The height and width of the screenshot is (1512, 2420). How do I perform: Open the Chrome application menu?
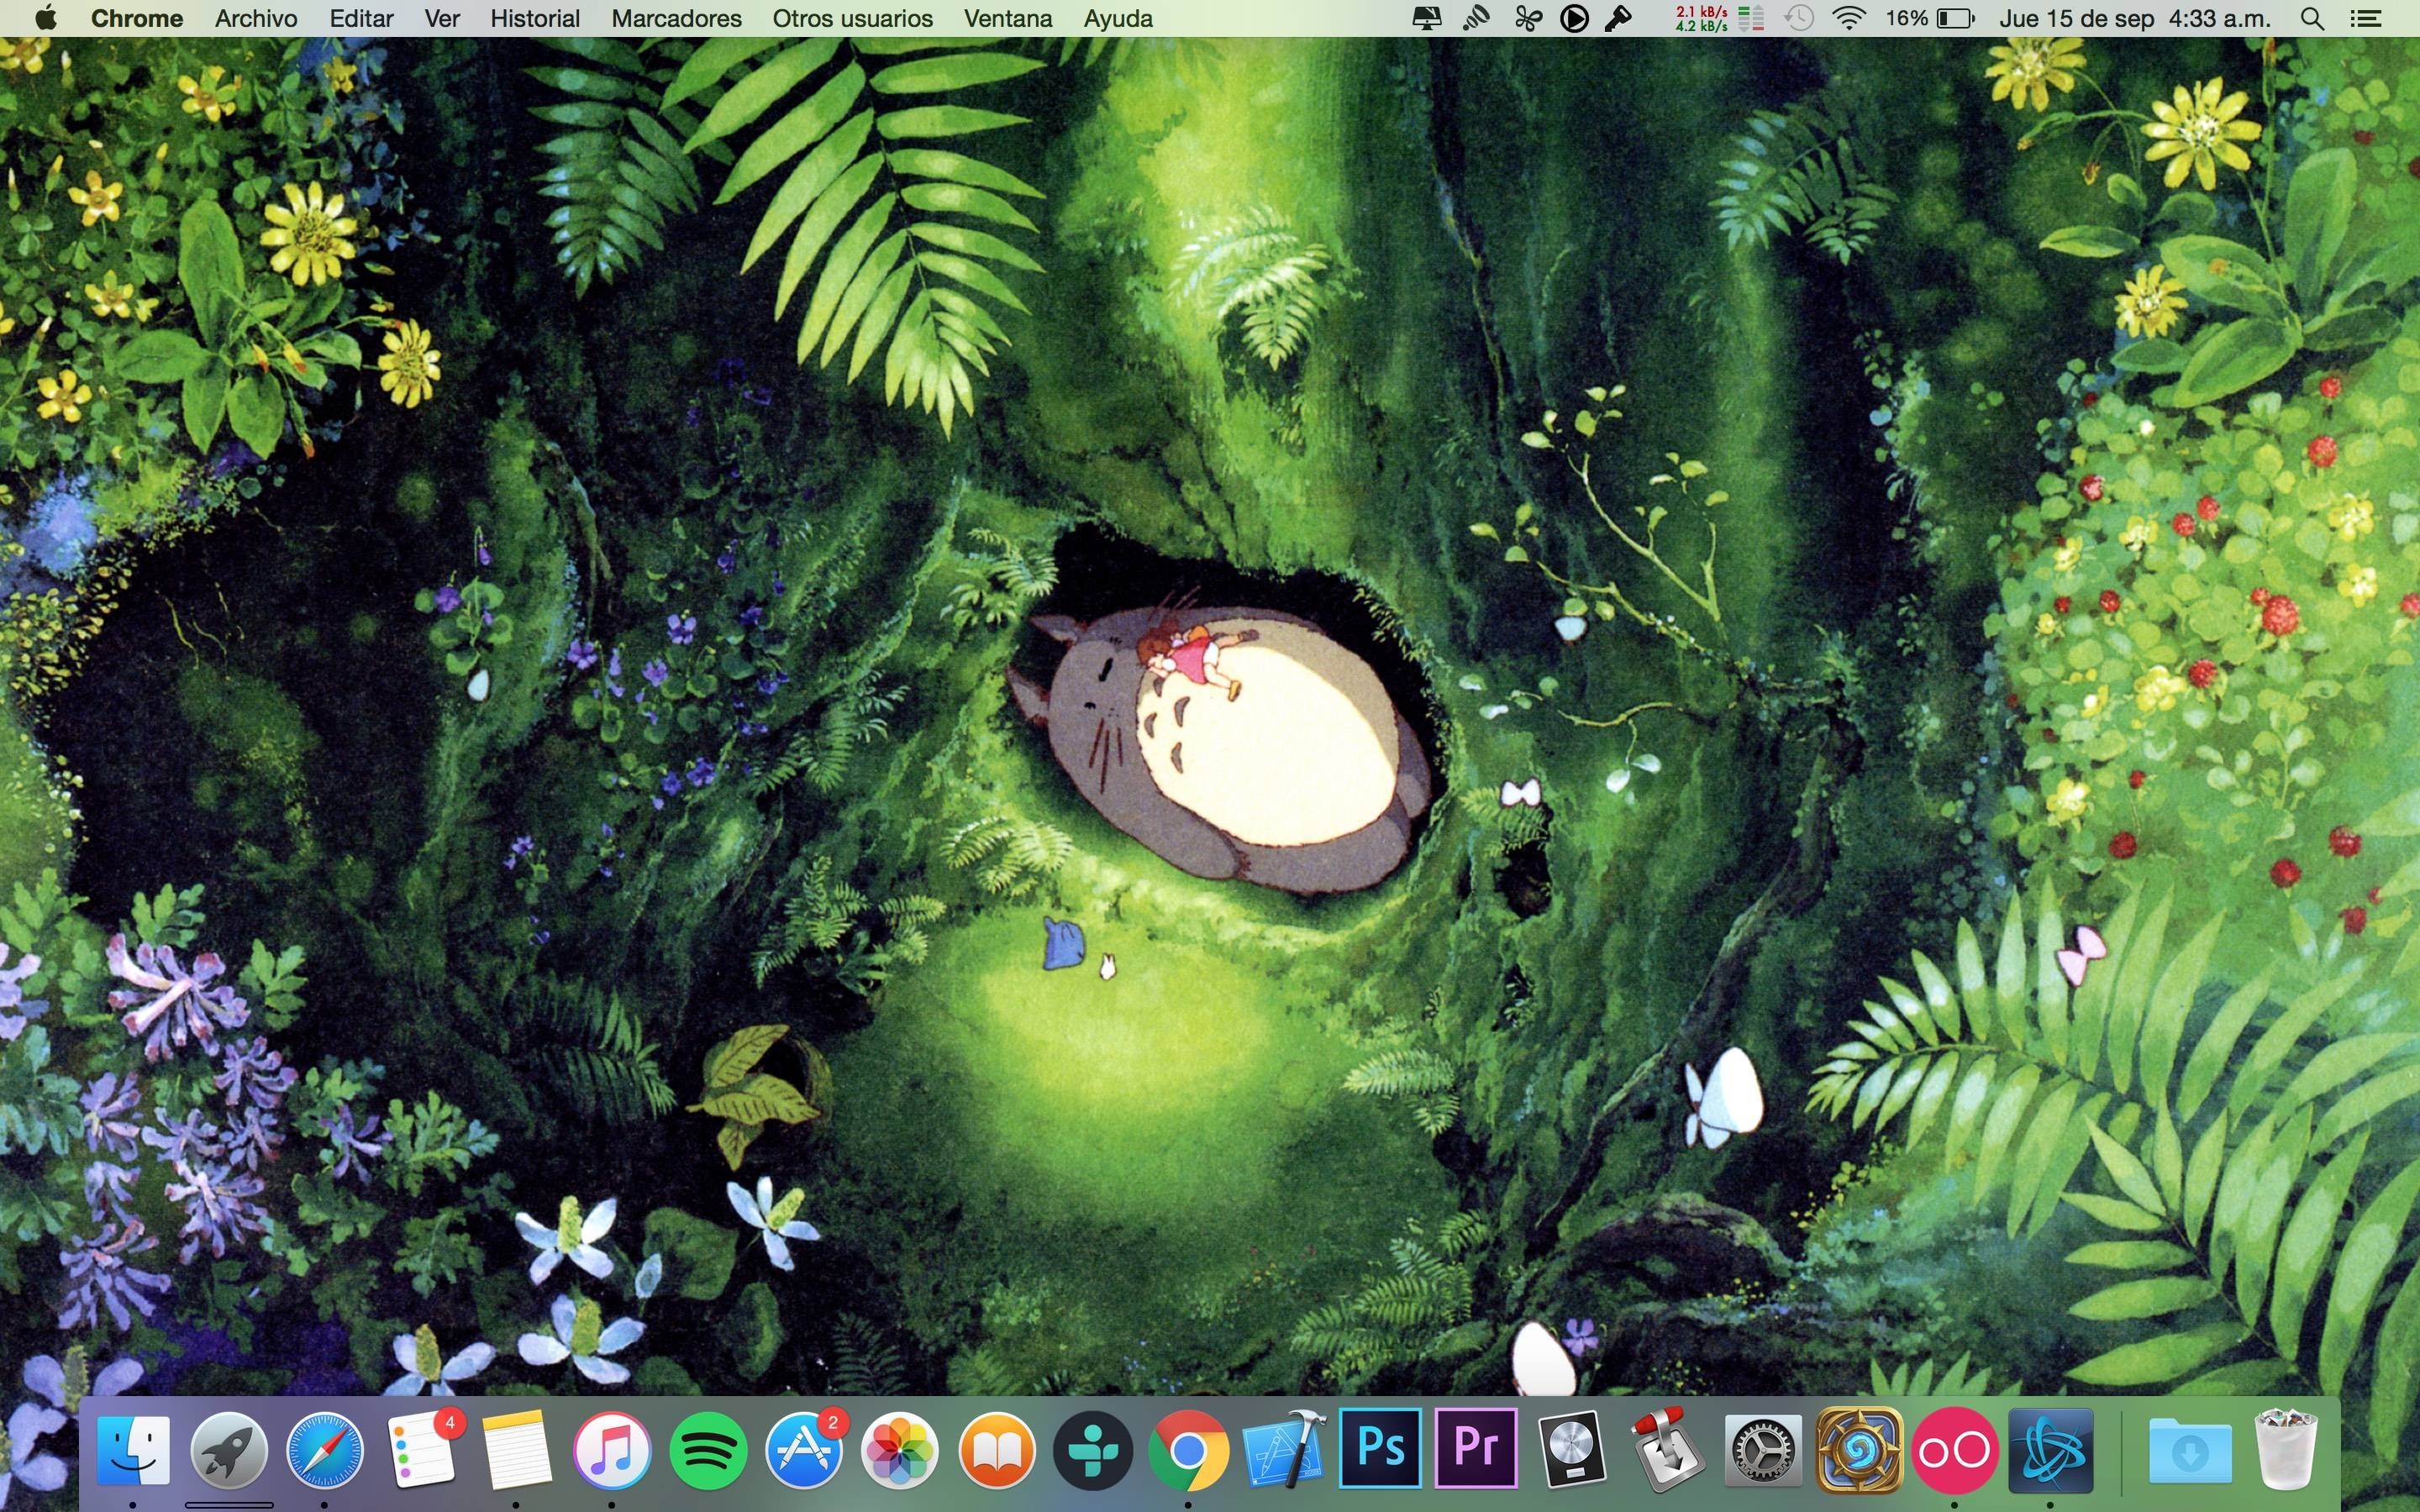pos(137,18)
